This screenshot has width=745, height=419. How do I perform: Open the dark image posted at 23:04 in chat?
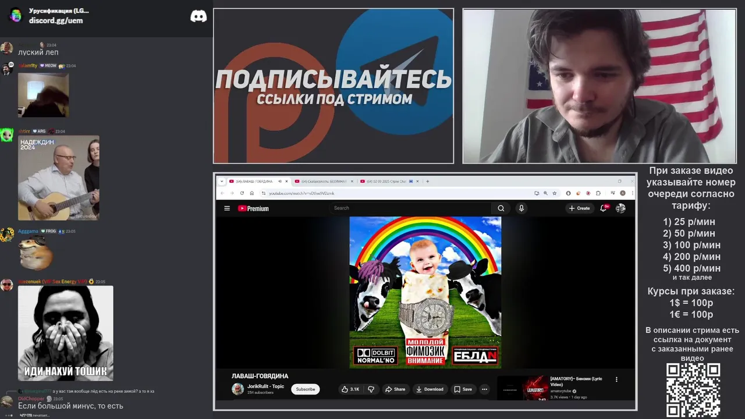click(x=43, y=95)
